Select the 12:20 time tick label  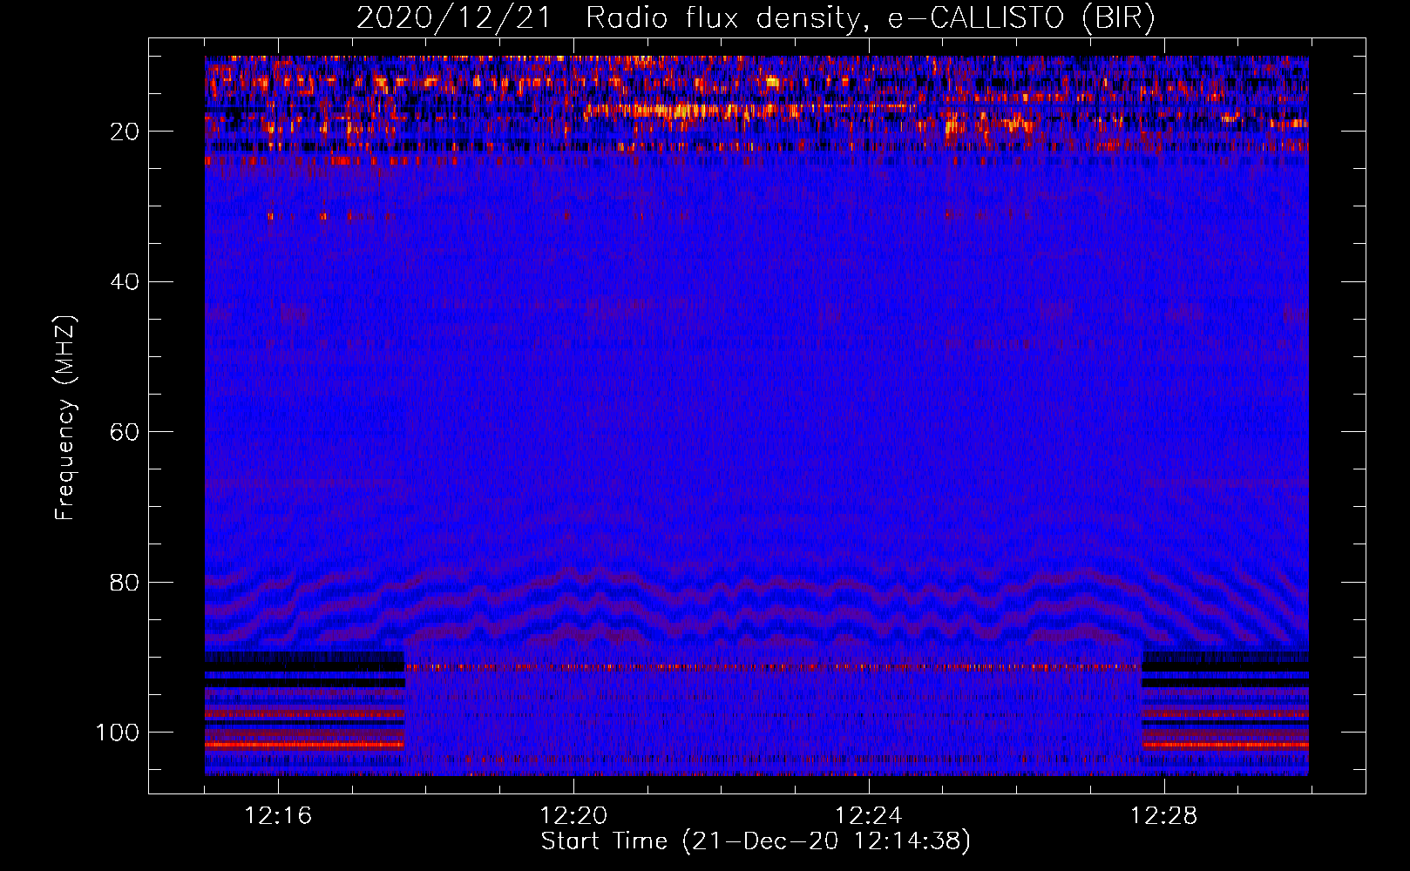573,816
